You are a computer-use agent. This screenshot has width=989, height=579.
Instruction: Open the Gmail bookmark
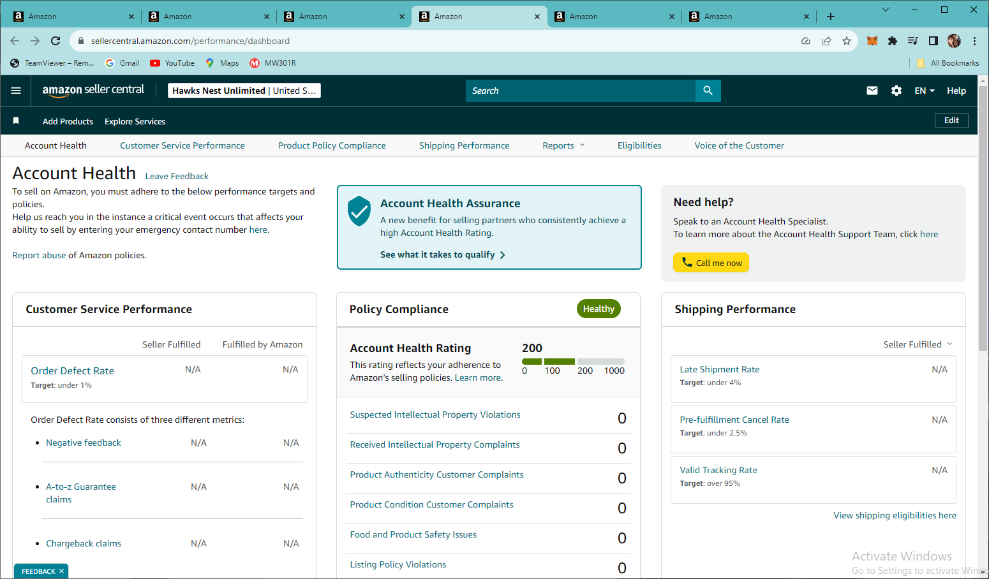(122, 63)
